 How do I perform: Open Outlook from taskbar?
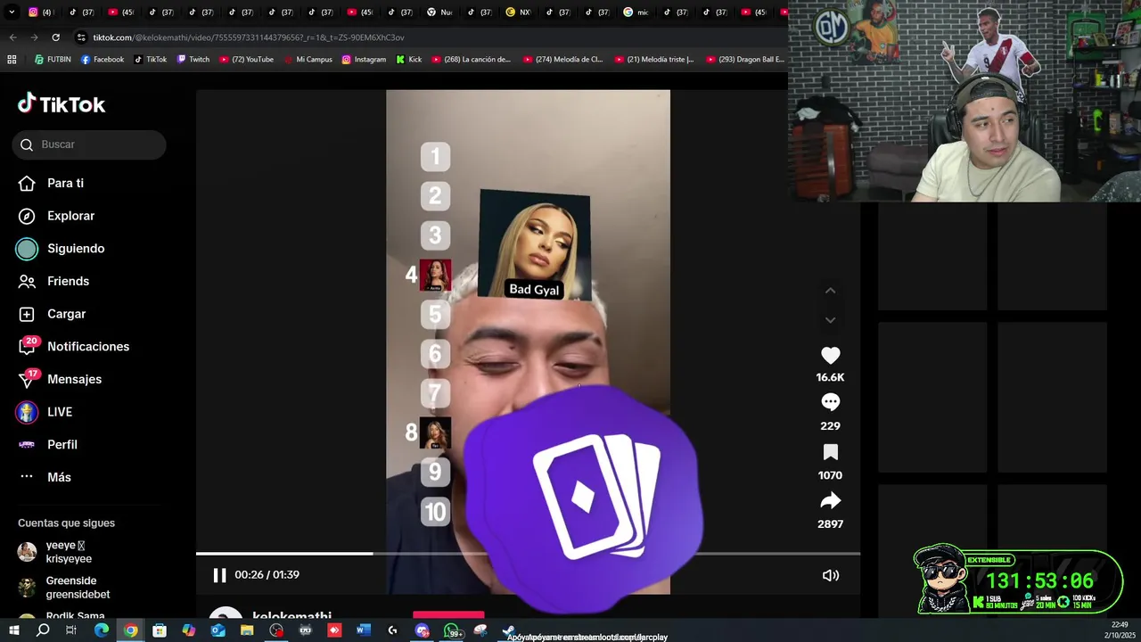point(218,630)
